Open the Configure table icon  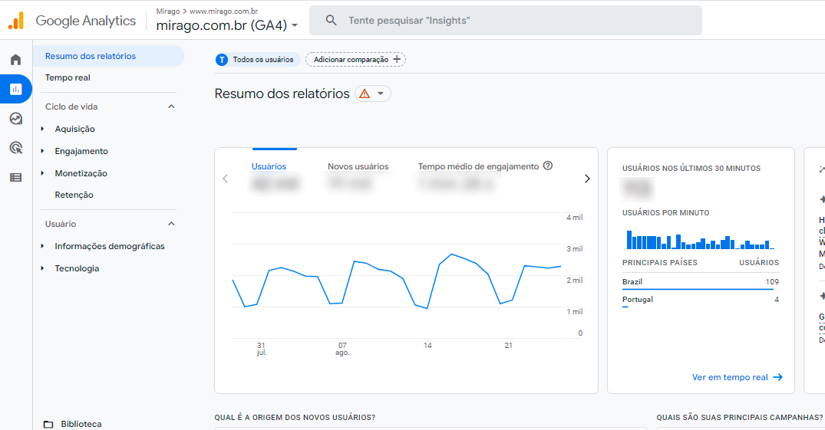click(16, 178)
